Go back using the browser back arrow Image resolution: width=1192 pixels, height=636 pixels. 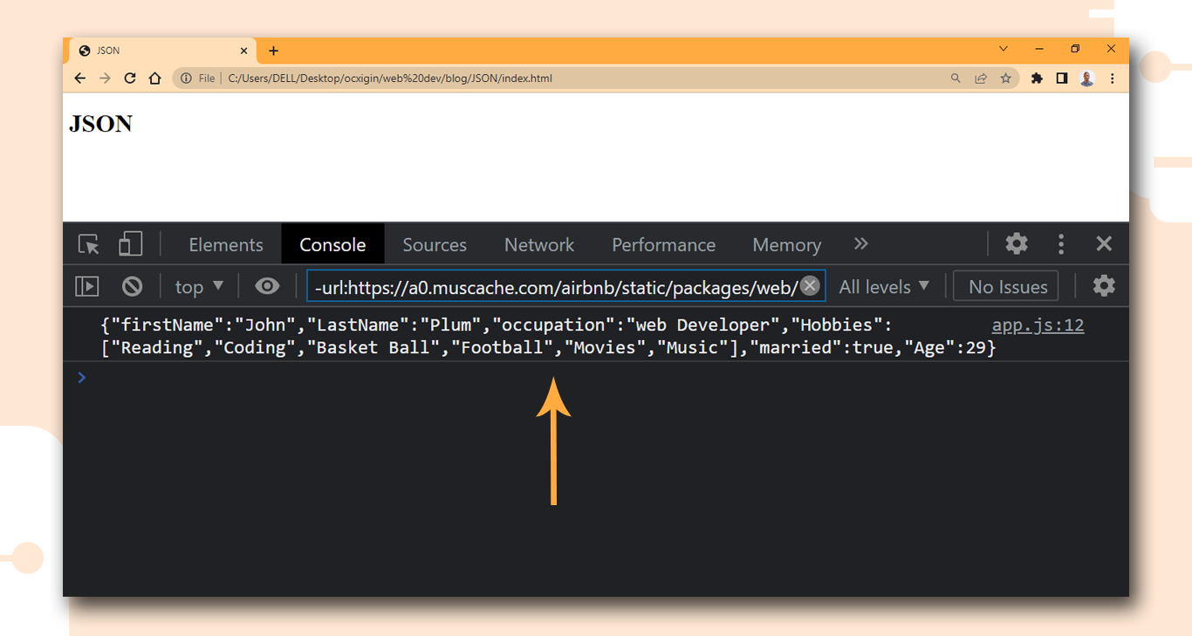point(80,79)
